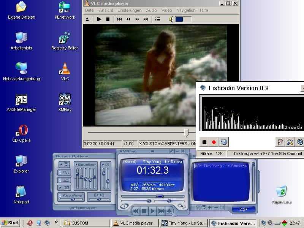The image size is (304, 228).
Task: Start recording in Fishradio
Action: (x=214, y=142)
